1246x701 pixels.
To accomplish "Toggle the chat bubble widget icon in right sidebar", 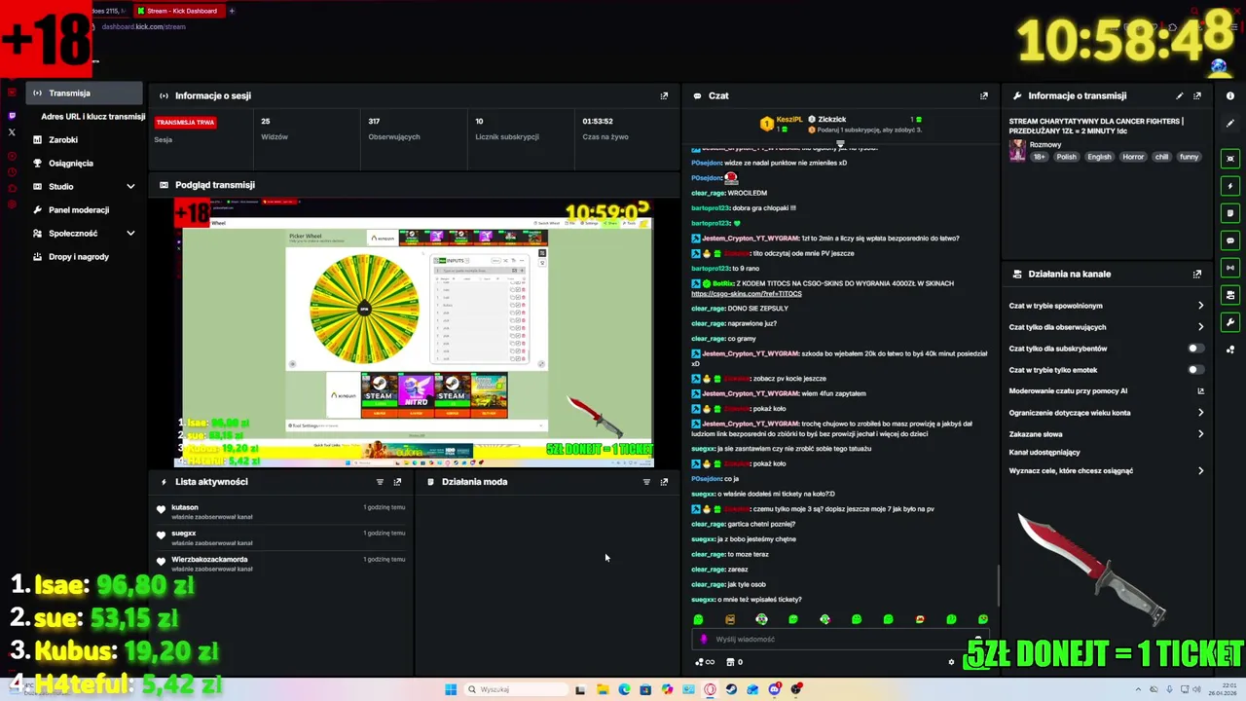I will click(x=1230, y=240).
